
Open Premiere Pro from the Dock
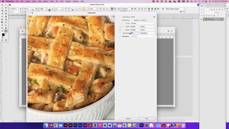141,125
